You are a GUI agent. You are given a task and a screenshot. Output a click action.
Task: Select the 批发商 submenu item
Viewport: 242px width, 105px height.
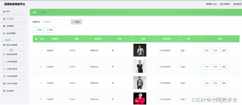[8, 40]
